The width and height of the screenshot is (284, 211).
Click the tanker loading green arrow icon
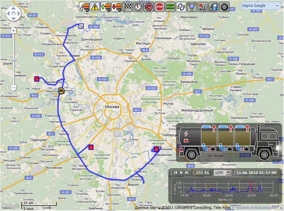click(105, 7)
